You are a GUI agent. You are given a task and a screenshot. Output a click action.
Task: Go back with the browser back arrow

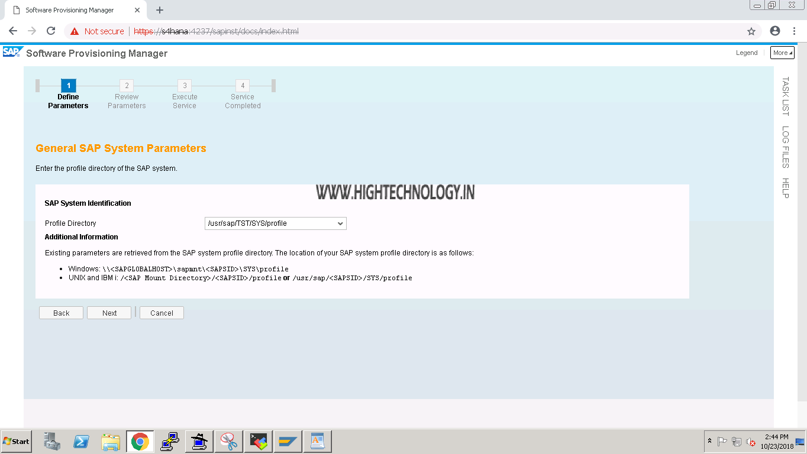coord(13,31)
